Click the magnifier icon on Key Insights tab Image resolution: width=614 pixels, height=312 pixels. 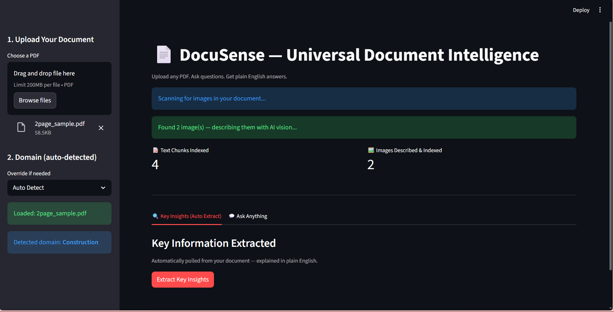point(155,216)
